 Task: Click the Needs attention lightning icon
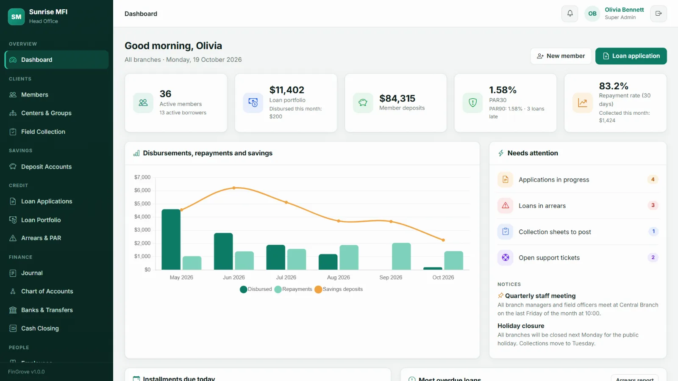point(501,153)
